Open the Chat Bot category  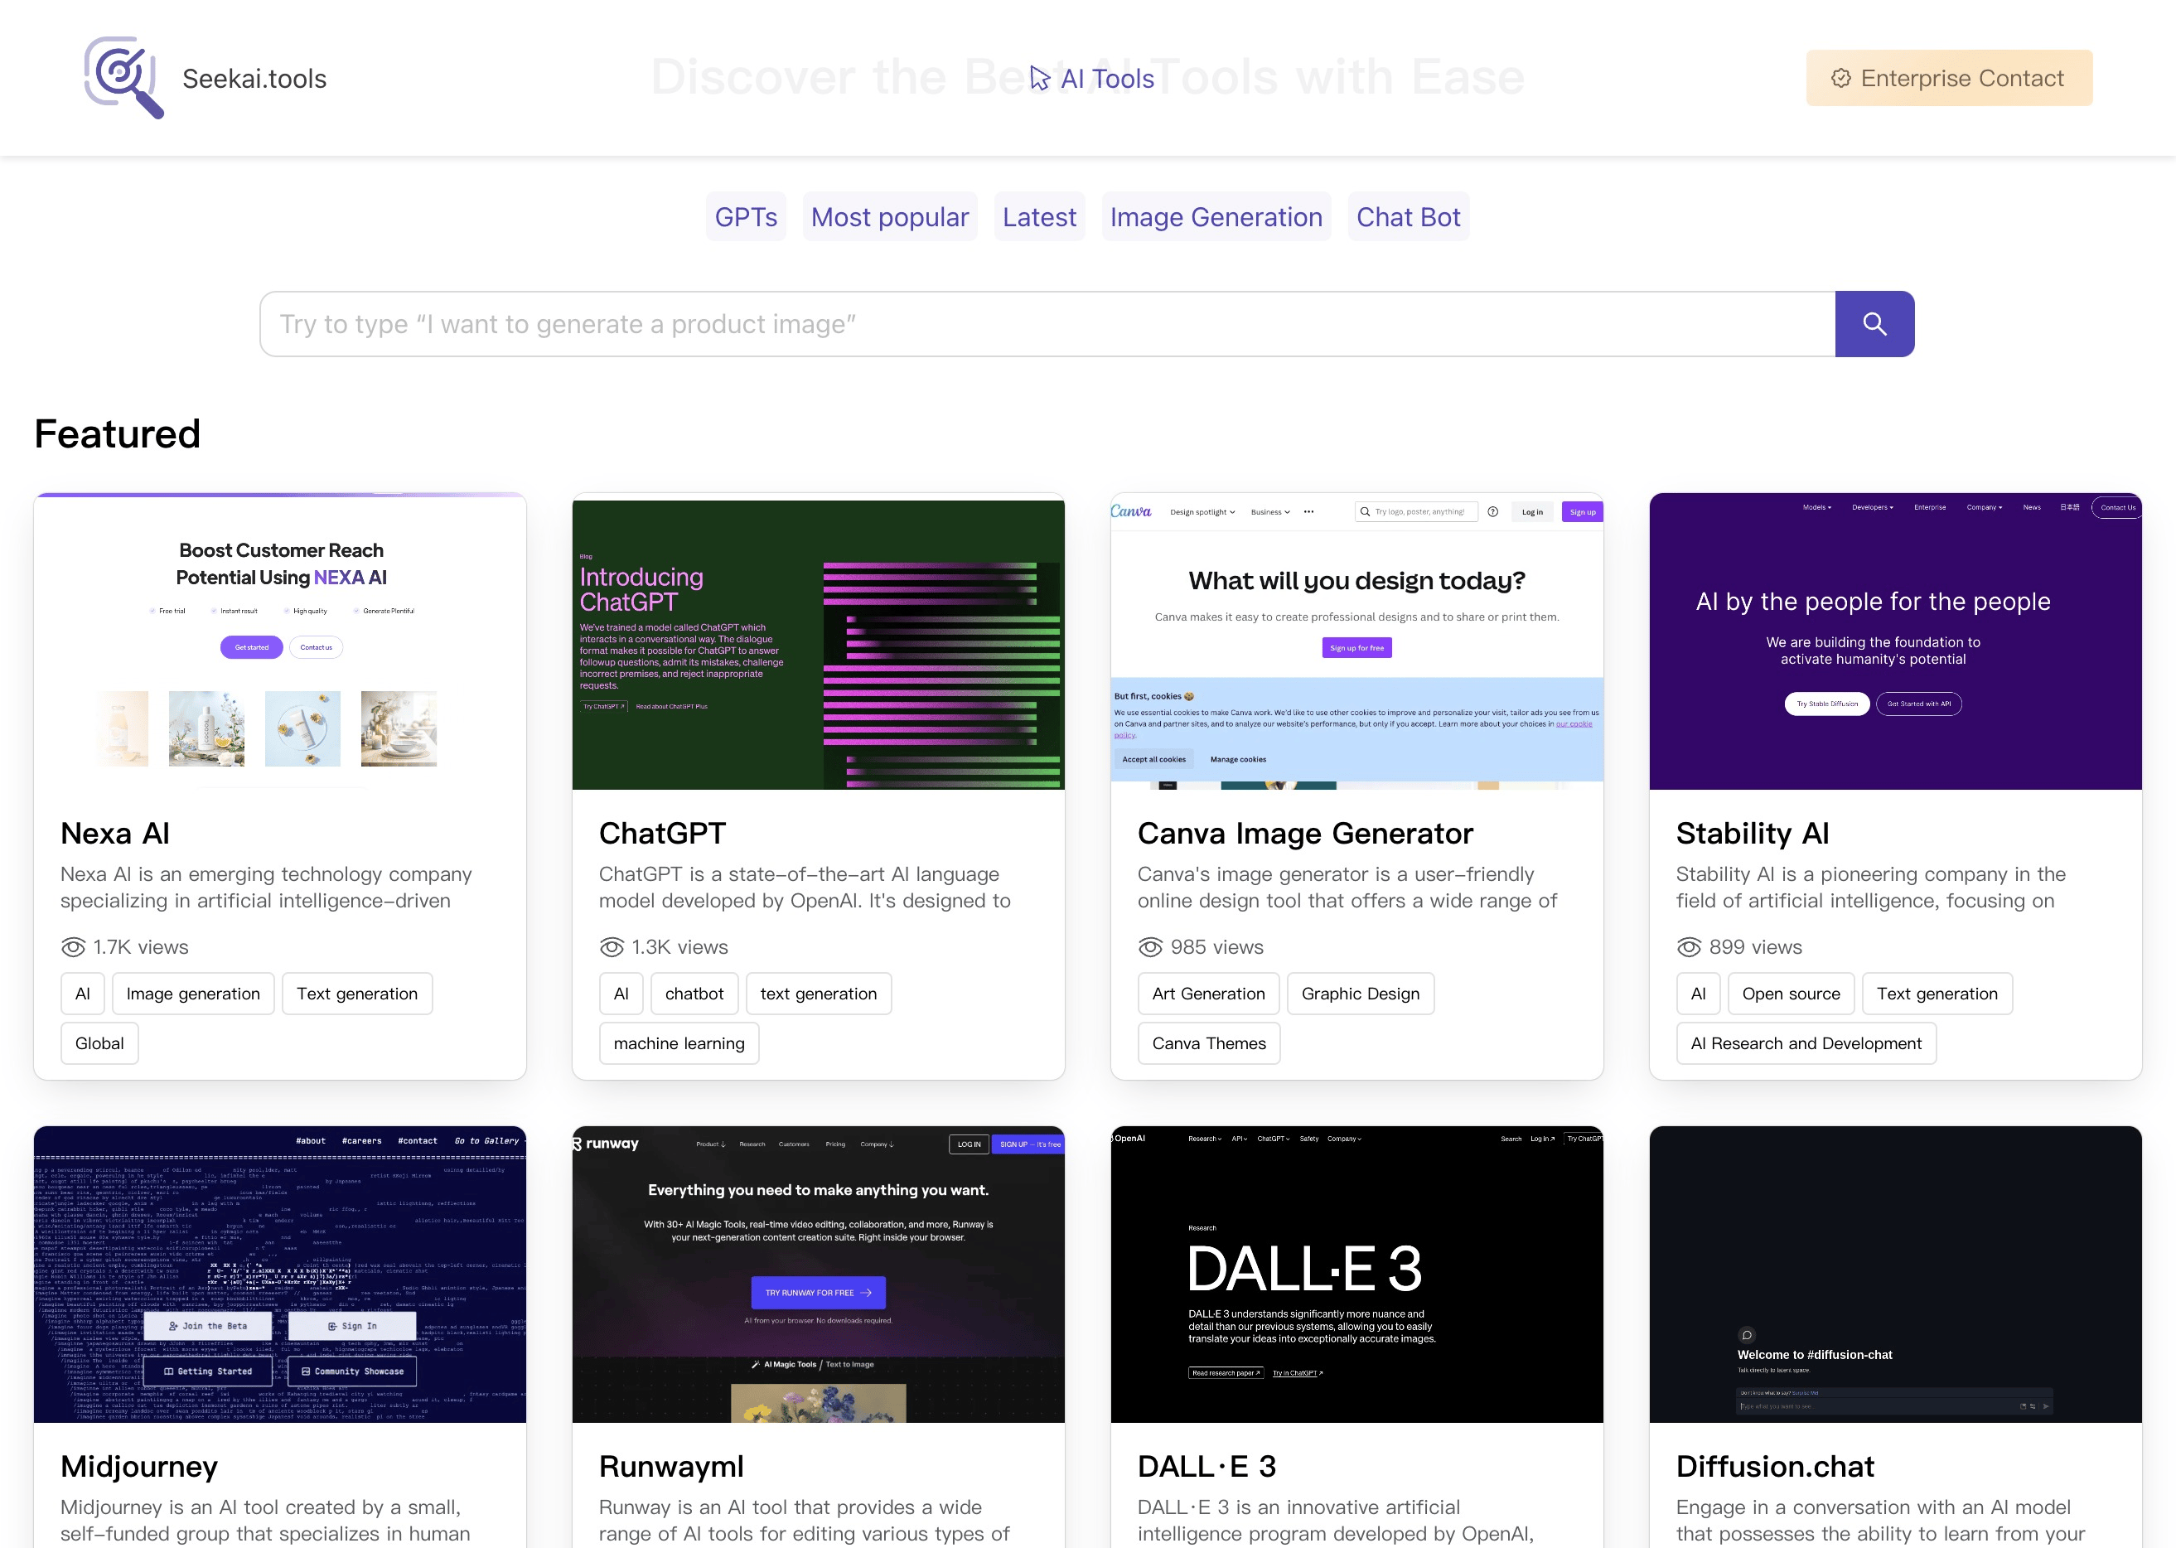point(1408,217)
